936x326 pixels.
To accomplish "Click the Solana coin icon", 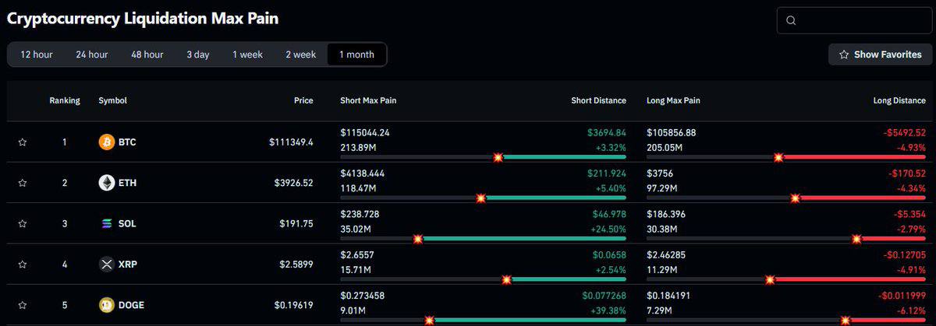I will 106,224.
